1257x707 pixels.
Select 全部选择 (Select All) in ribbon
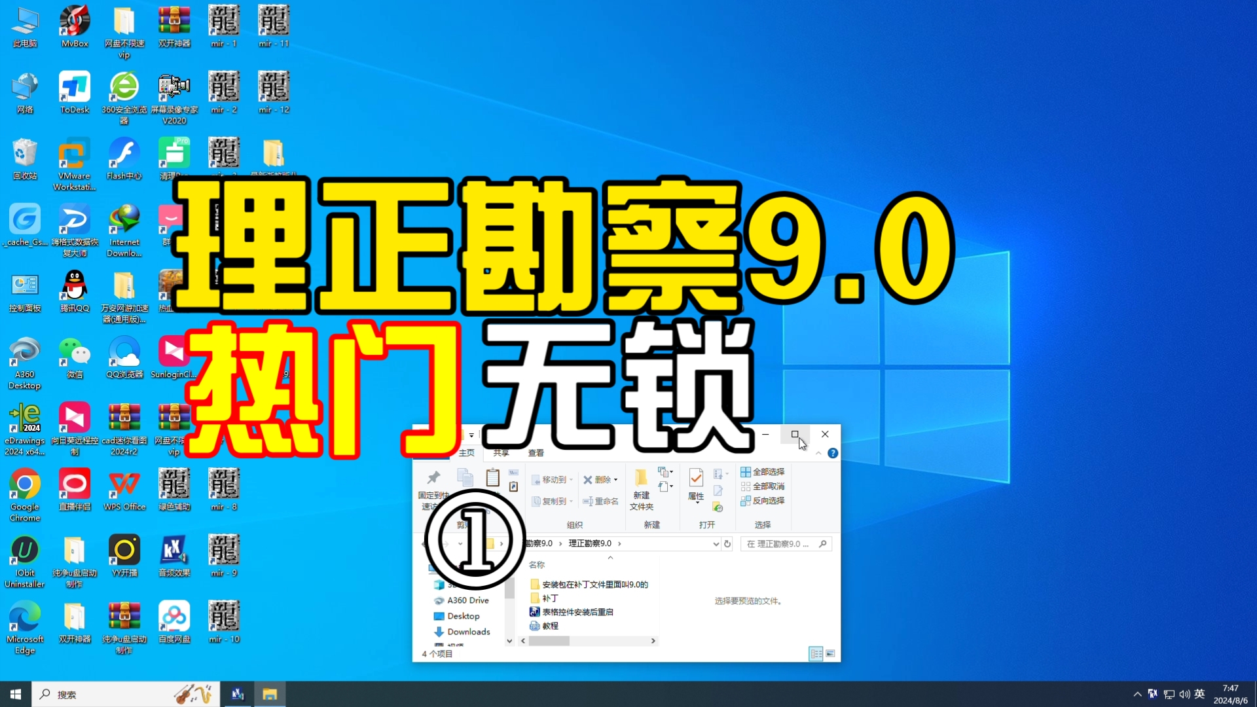[762, 471]
